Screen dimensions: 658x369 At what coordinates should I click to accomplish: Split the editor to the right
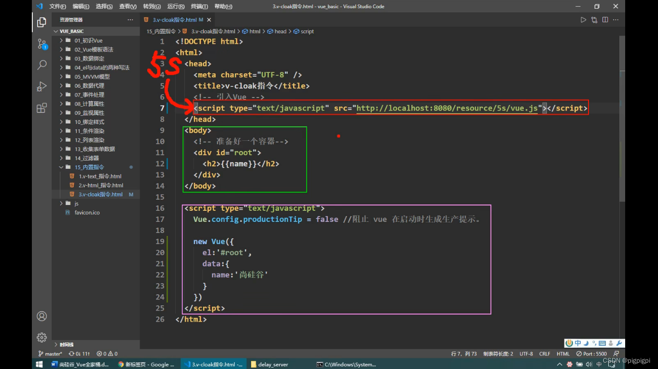click(x=605, y=20)
